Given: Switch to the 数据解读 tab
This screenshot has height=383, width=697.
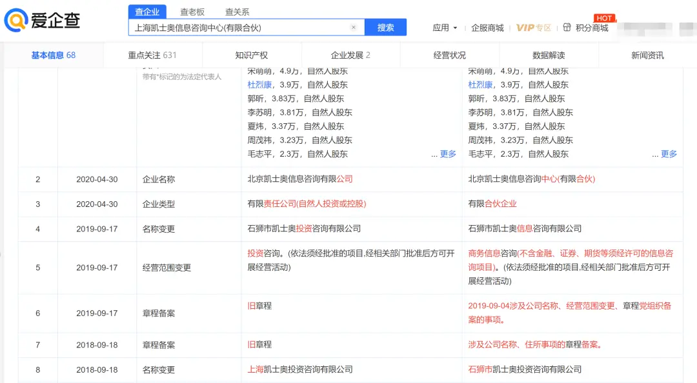Looking at the screenshot, I should click(x=549, y=55).
